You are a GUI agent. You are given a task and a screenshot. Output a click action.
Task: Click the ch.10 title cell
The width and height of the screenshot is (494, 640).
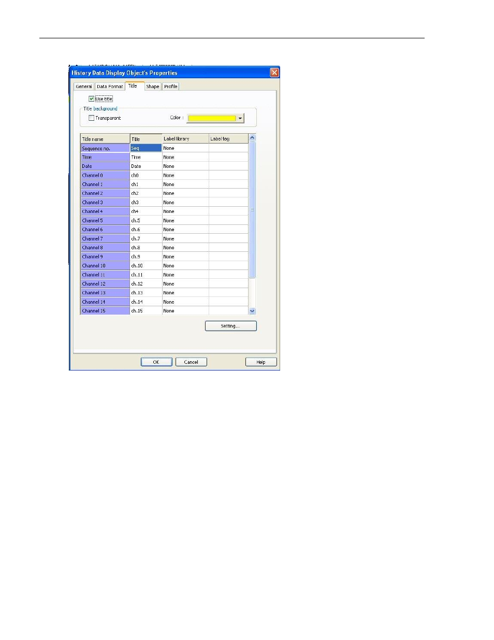click(146, 266)
